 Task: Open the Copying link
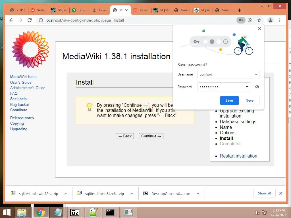(17, 123)
